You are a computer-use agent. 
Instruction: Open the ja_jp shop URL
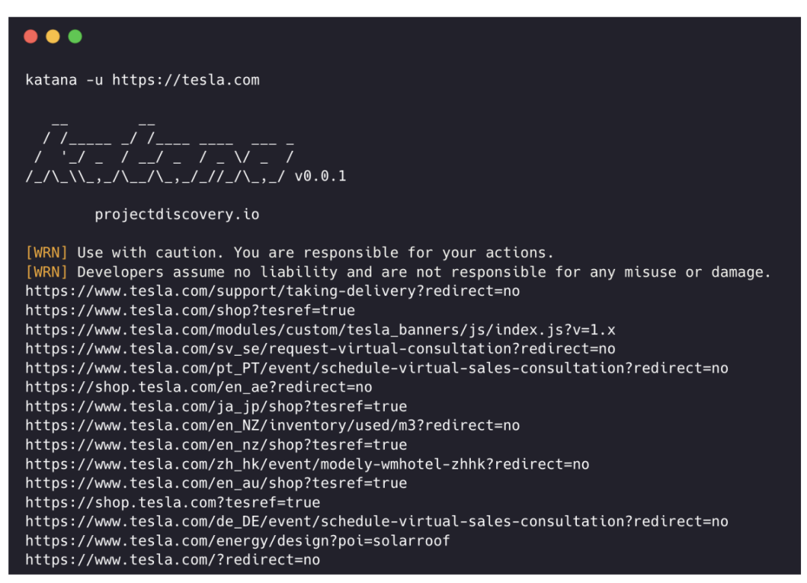point(216,407)
